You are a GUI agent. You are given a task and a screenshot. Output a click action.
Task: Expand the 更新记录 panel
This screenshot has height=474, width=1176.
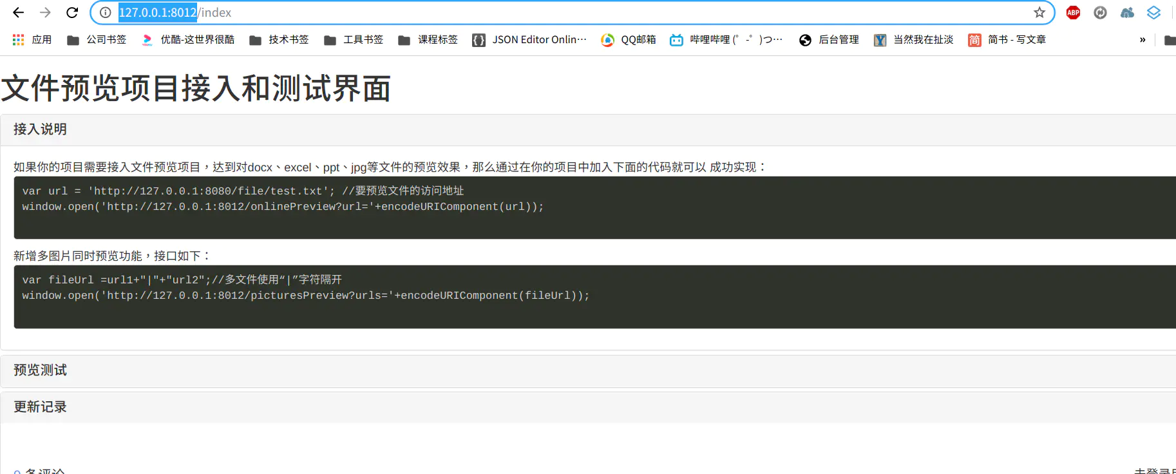[588, 407]
